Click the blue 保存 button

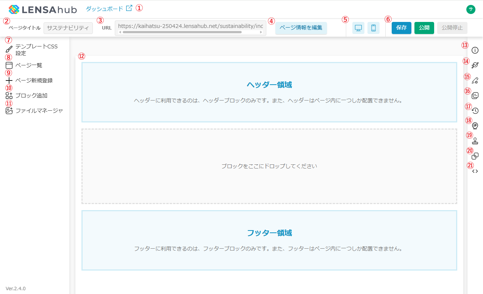coord(402,28)
